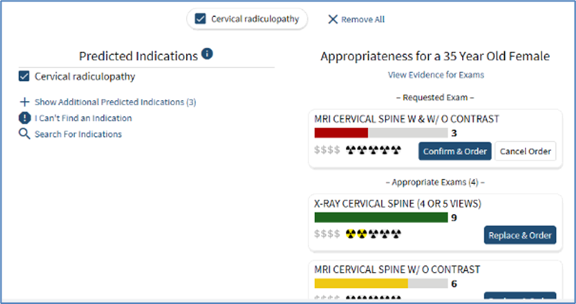Click the plus icon for additional indications
This screenshot has width=576, height=304.
[x=24, y=102]
